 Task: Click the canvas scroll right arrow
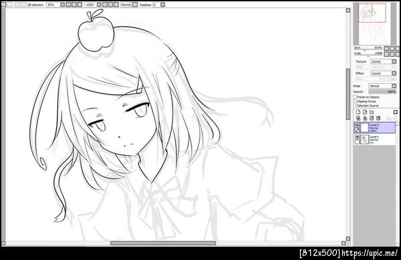(344, 243)
